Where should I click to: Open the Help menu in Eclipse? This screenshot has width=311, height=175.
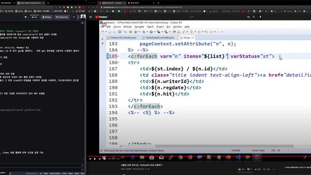[187, 27]
